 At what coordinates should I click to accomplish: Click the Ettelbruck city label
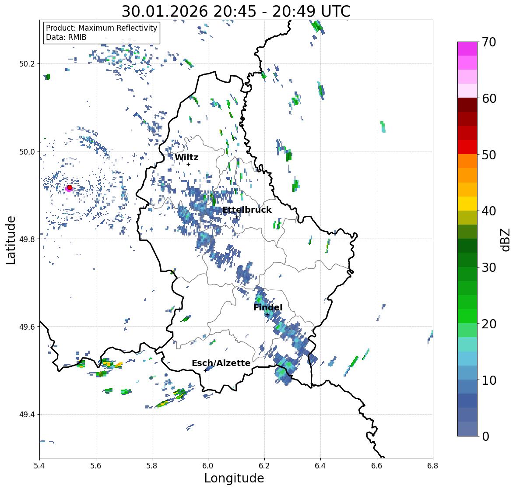coord(247,210)
